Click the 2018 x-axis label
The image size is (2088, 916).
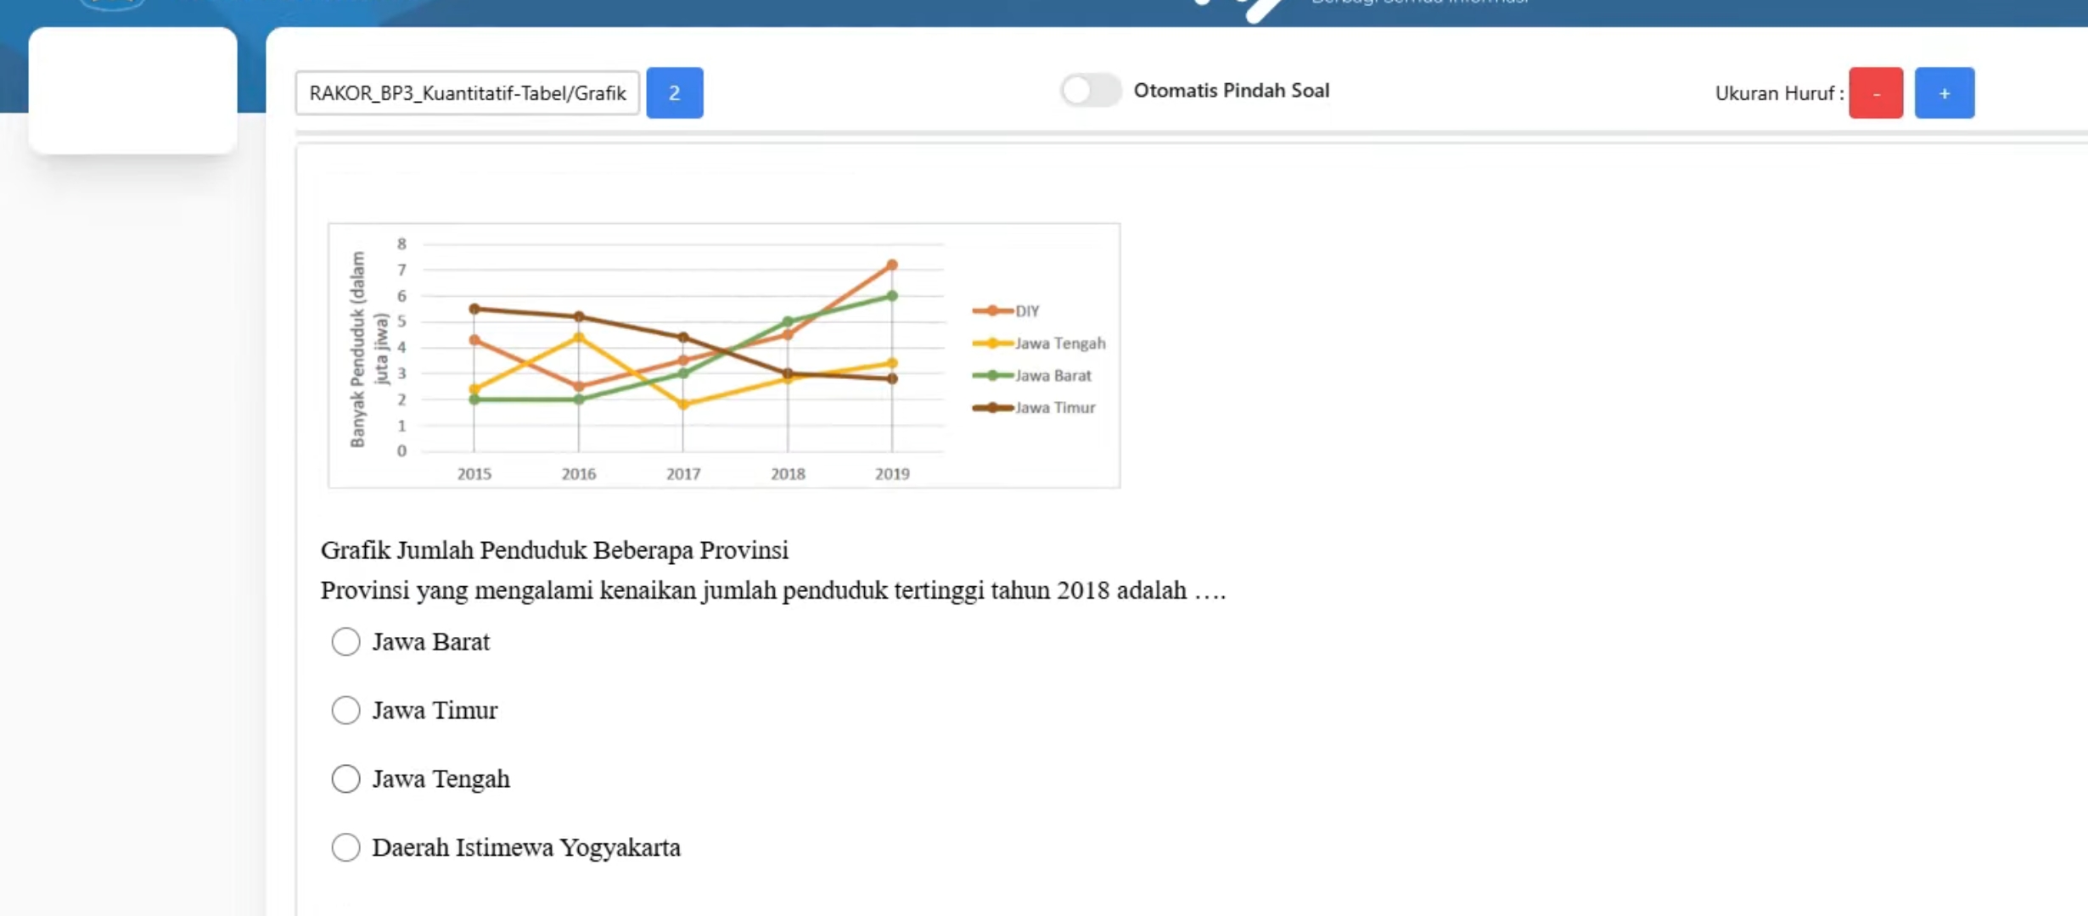tap(788, 474)
